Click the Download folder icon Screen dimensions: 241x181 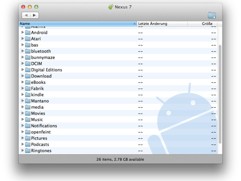coord(28,76)
